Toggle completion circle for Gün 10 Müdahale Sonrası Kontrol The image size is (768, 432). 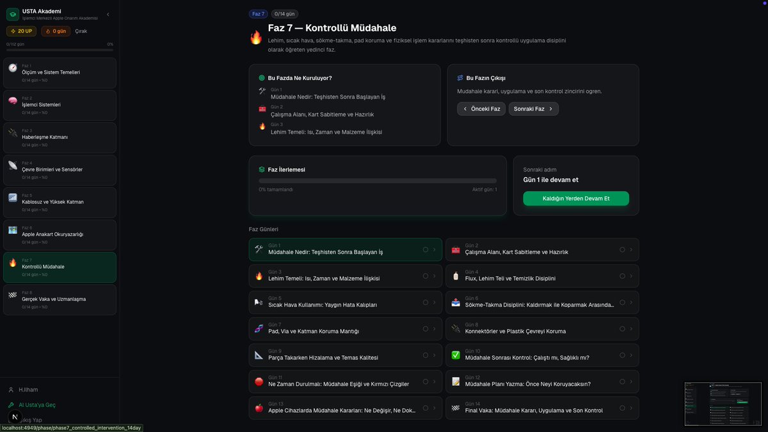click(622, 355)
